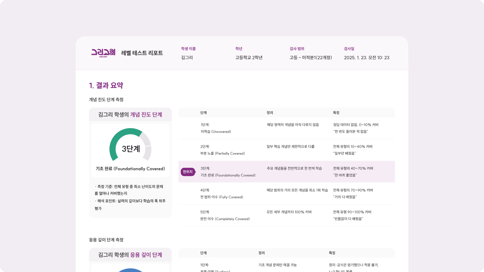The image size is (484, 272).
Task: Click the feature '전체 유형의 10~40% 커버'
Action: (353, 147)
